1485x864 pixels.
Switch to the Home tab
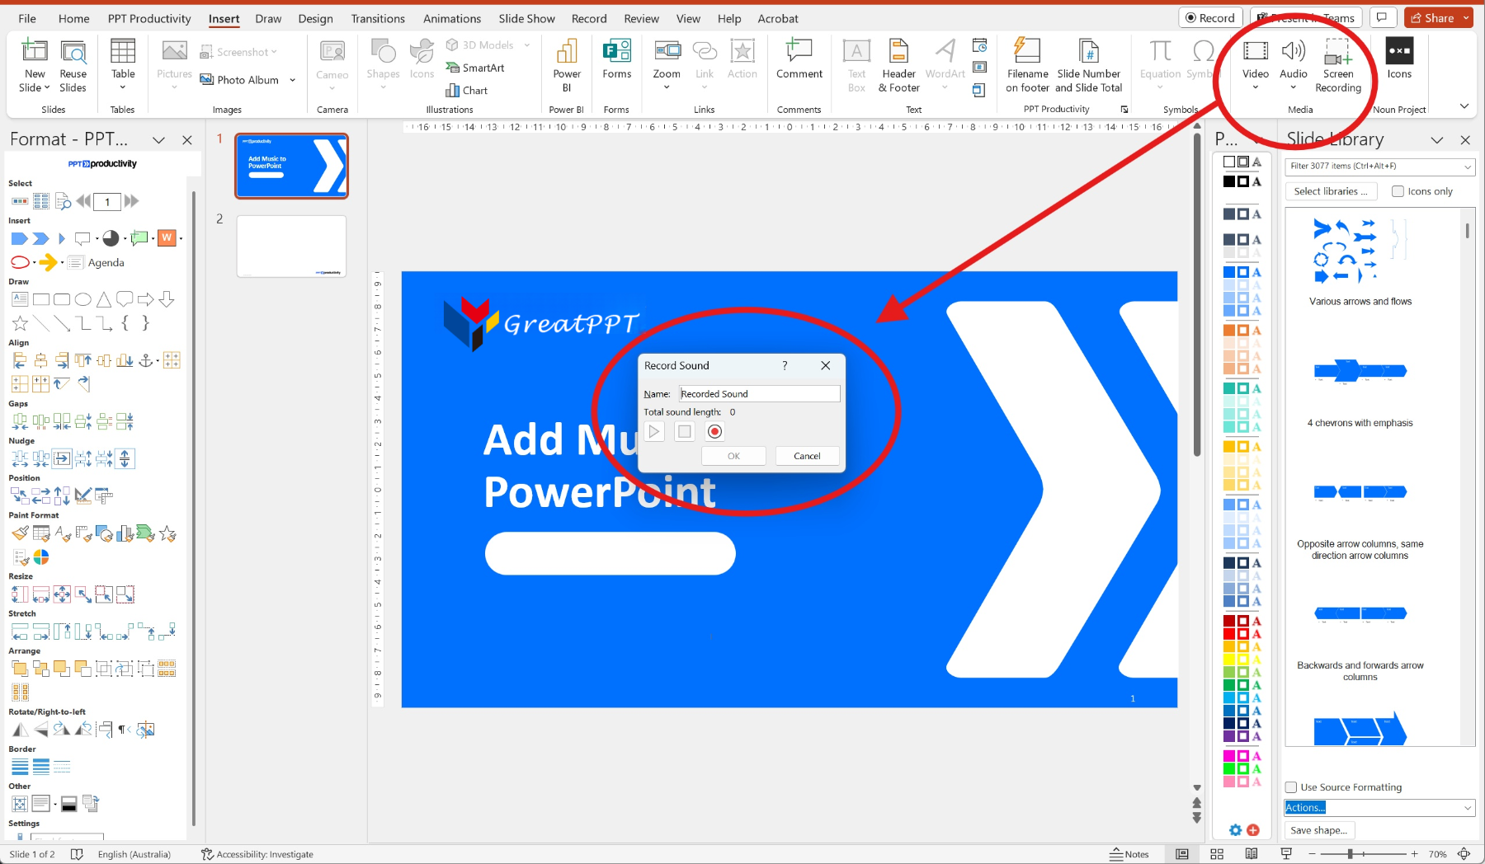[x=73, y=18]
